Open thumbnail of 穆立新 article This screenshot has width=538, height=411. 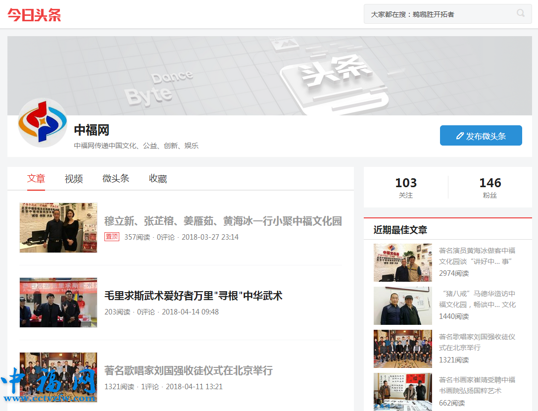click(58, 228)
